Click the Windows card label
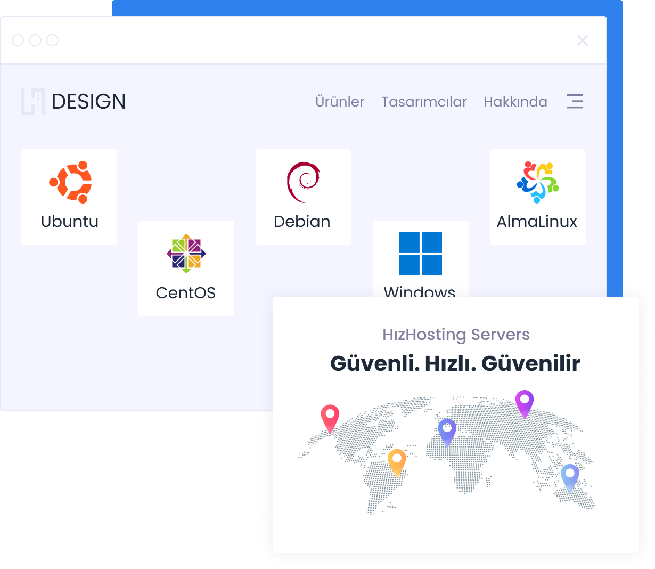 (x=420, y=291)
